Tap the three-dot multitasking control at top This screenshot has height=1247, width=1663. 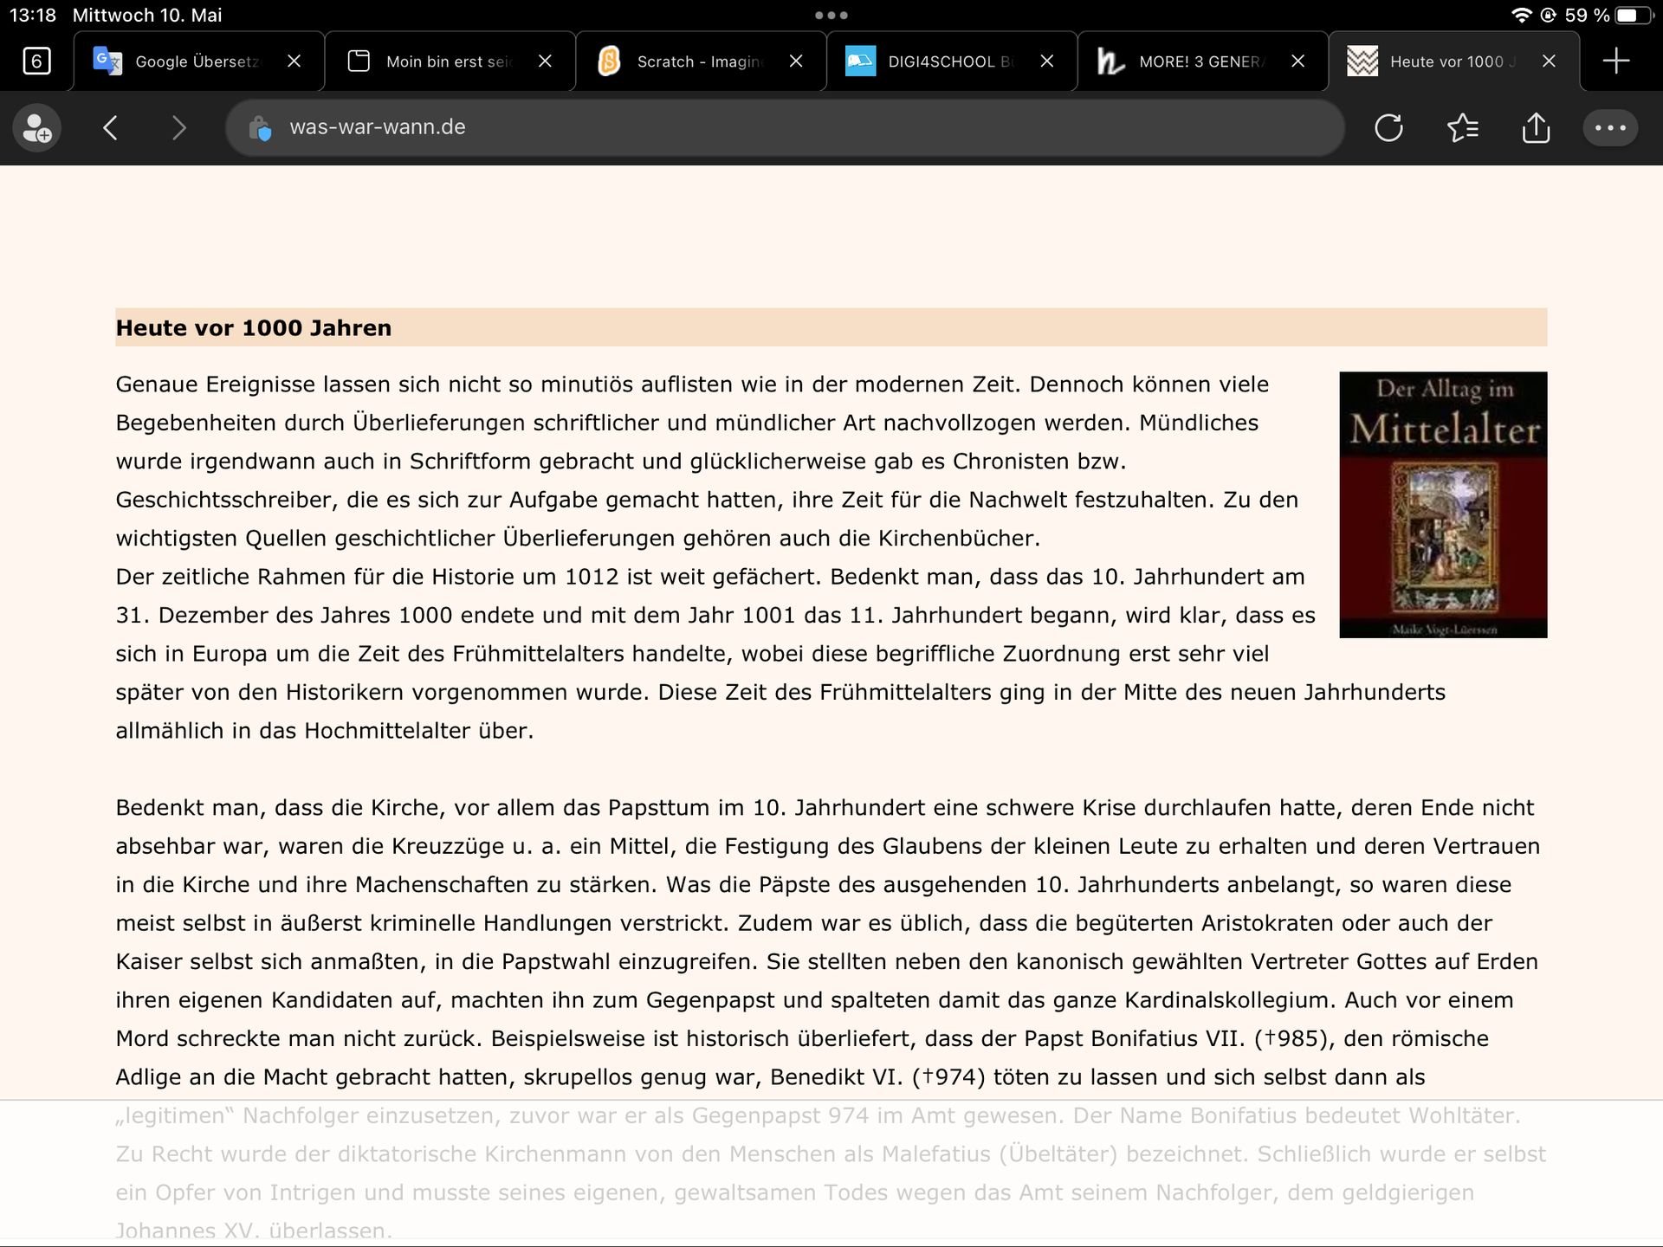point(831,15)
